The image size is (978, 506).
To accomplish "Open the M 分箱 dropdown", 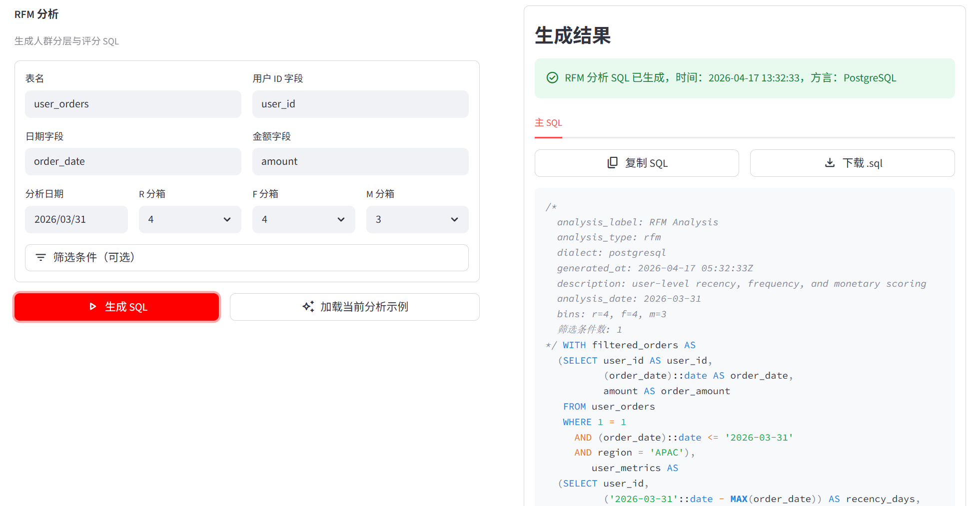I will 417,219.
